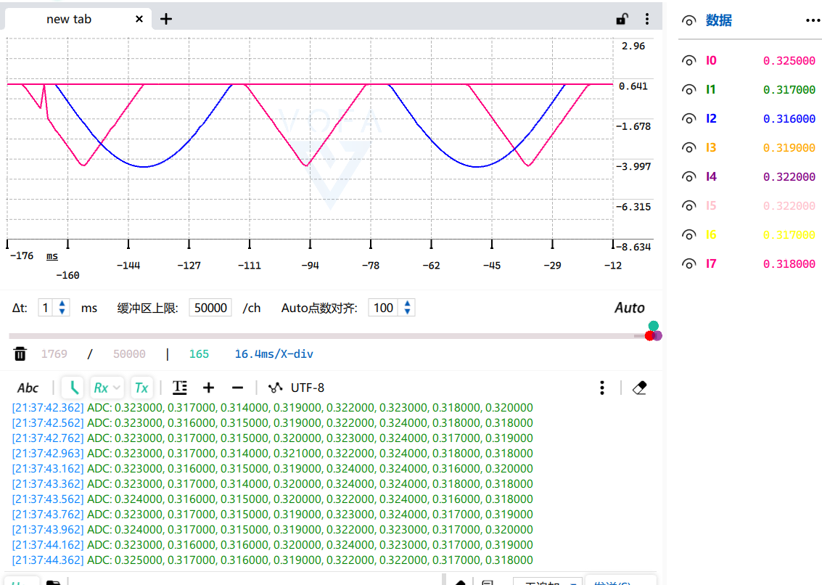Hide the I1 channel

(x=689, y=90)
